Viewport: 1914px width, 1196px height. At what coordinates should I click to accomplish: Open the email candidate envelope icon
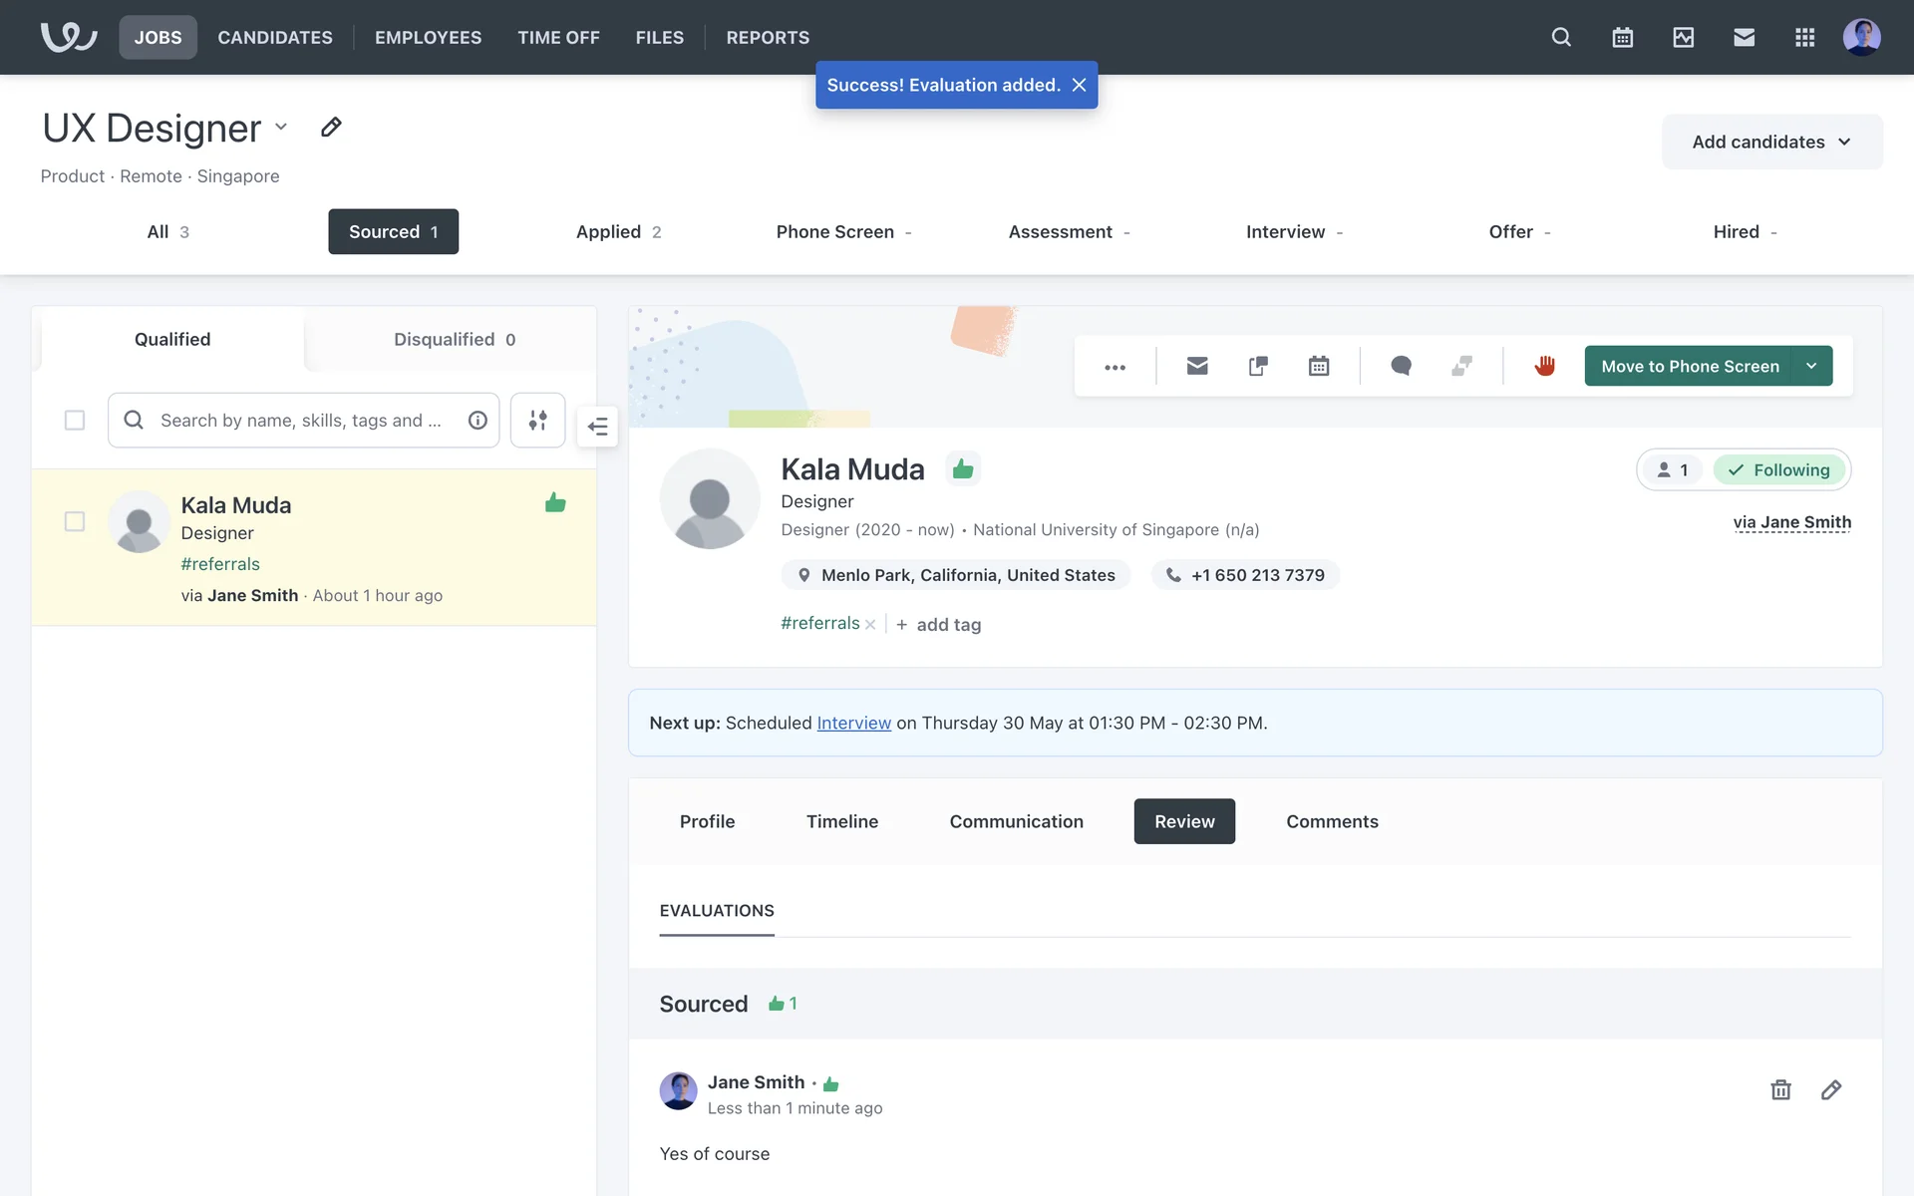pyautogui.click(x=1197, y=366)
